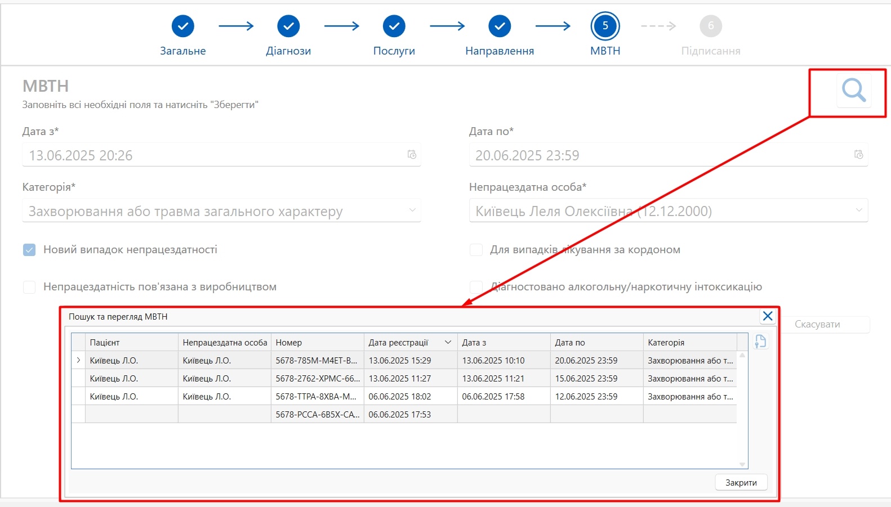Open the МВТН search magnifier icon
This screenshot has height=507, width=891.
click(854, 90)
